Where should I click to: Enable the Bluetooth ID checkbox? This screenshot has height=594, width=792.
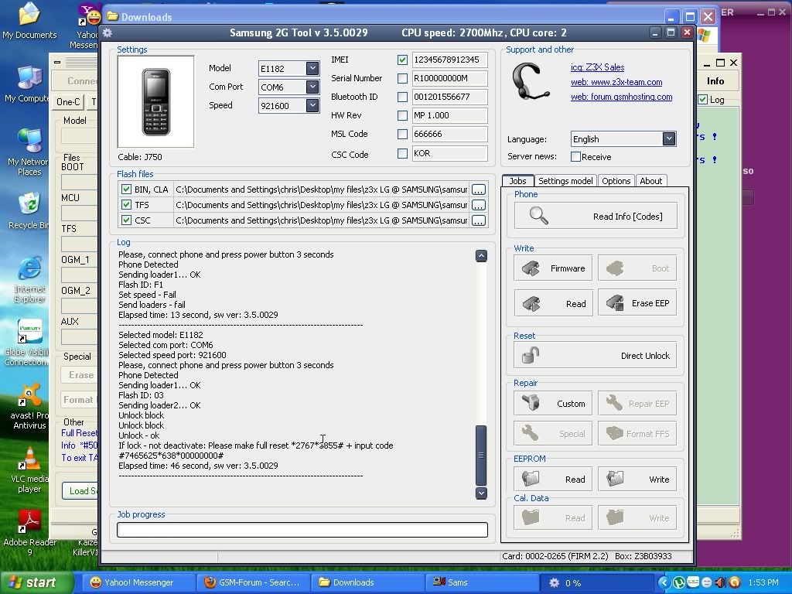(402, 97)
